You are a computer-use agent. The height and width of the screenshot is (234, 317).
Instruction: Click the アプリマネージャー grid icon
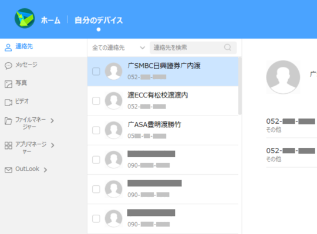(x=8, y=145)
